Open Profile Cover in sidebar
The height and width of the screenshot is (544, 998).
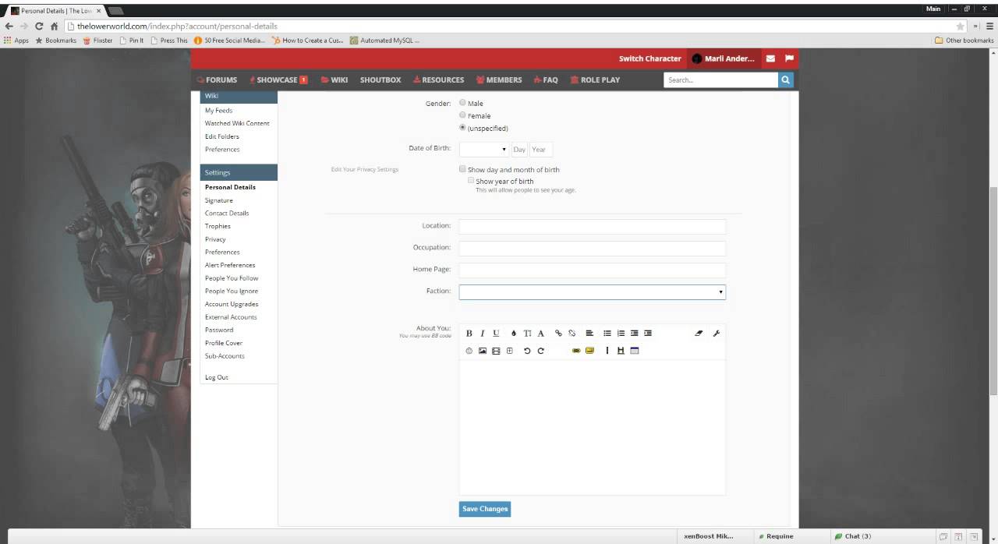224,343
